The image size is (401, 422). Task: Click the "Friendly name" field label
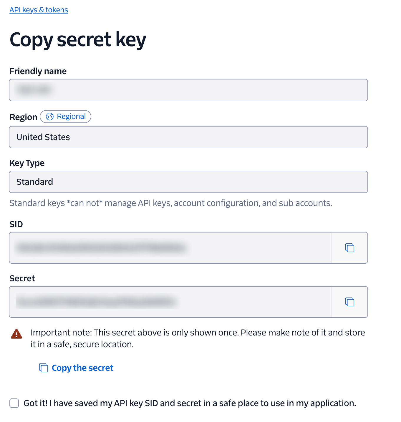click(38, 71)
